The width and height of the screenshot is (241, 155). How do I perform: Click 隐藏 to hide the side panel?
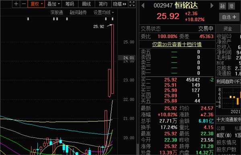120,4
